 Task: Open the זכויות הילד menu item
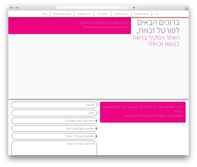[102, 14]
